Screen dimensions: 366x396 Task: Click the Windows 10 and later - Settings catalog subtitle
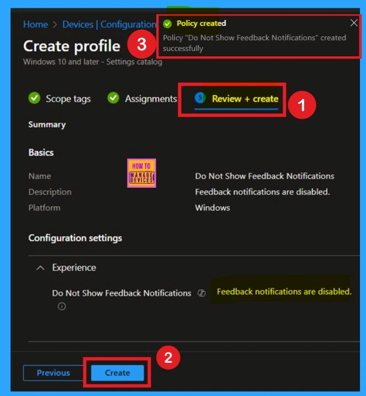(93, 62)
